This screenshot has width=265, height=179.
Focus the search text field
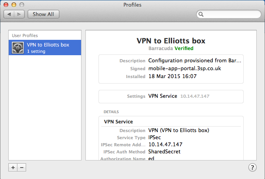coord(229,14)
